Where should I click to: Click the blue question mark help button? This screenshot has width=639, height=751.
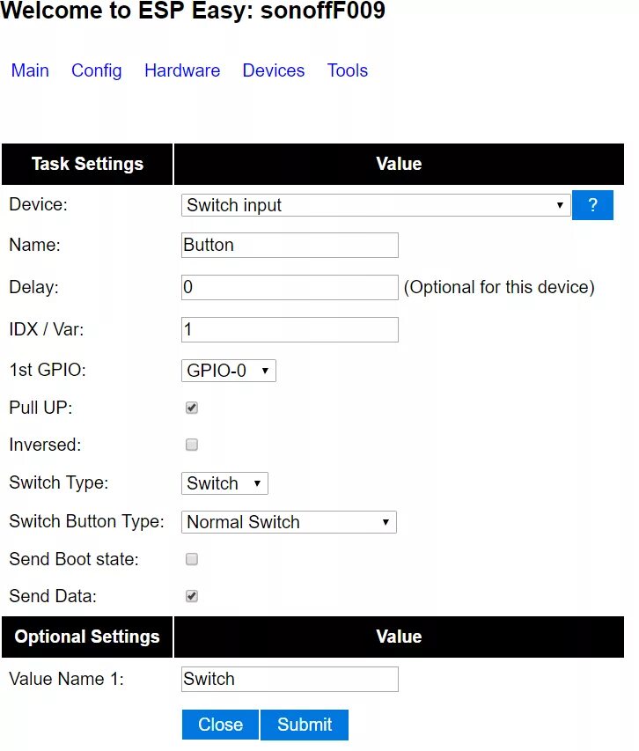click(x=592, y=205)
